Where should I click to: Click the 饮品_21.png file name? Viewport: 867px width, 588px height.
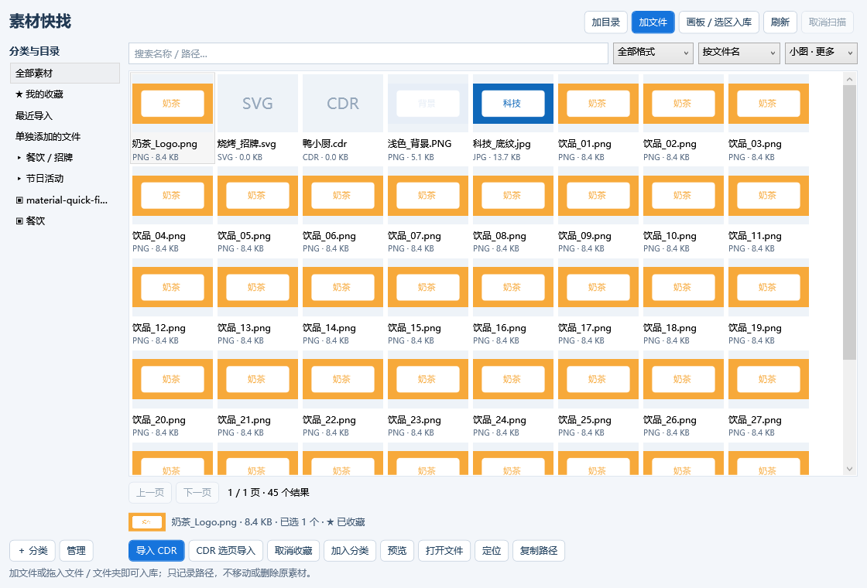pyautogui.click(x=244, y=420)
